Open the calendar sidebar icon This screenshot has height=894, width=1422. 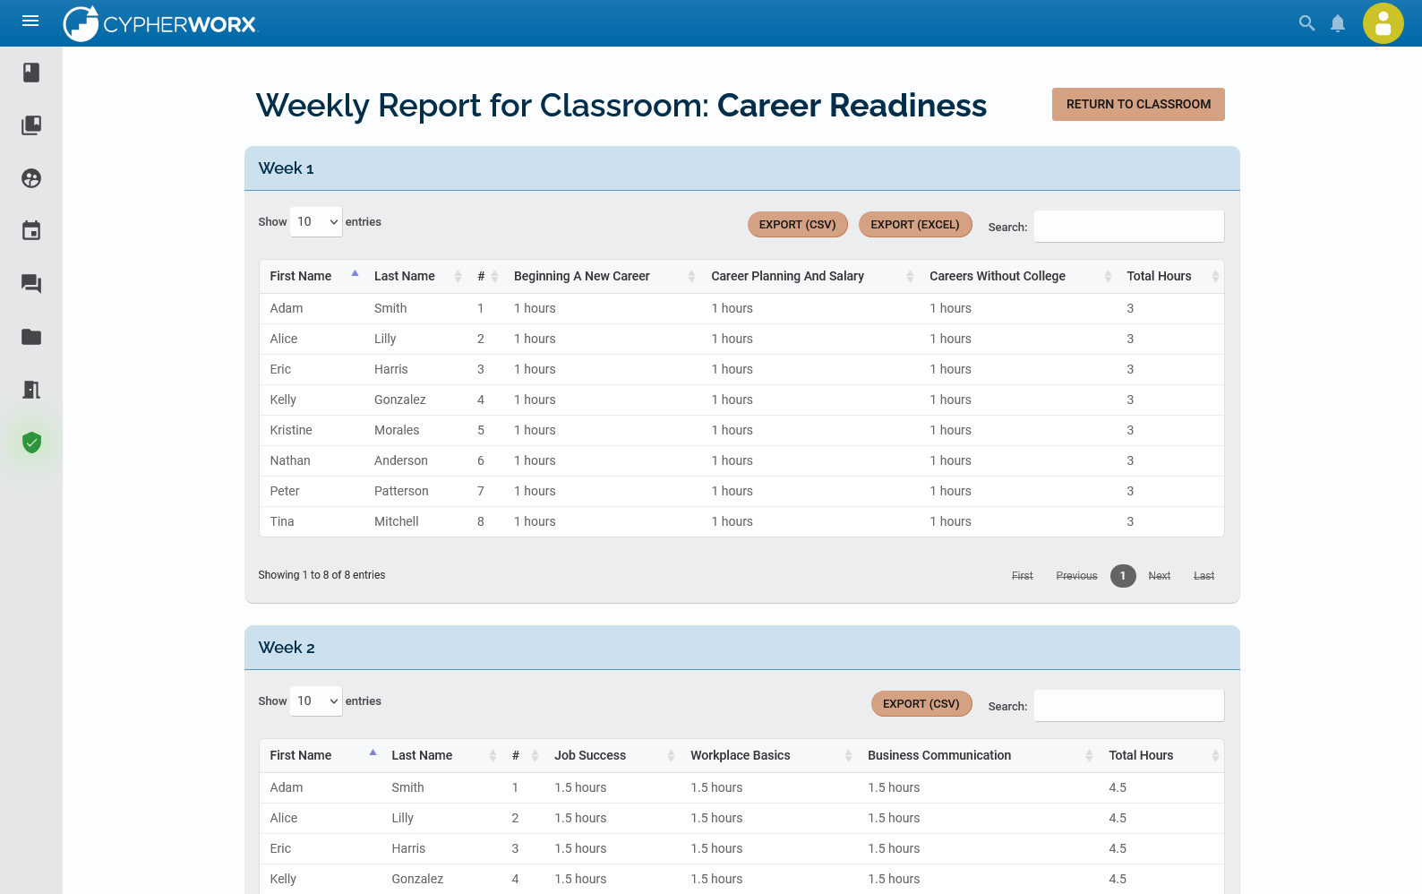[x=31, y=231]
